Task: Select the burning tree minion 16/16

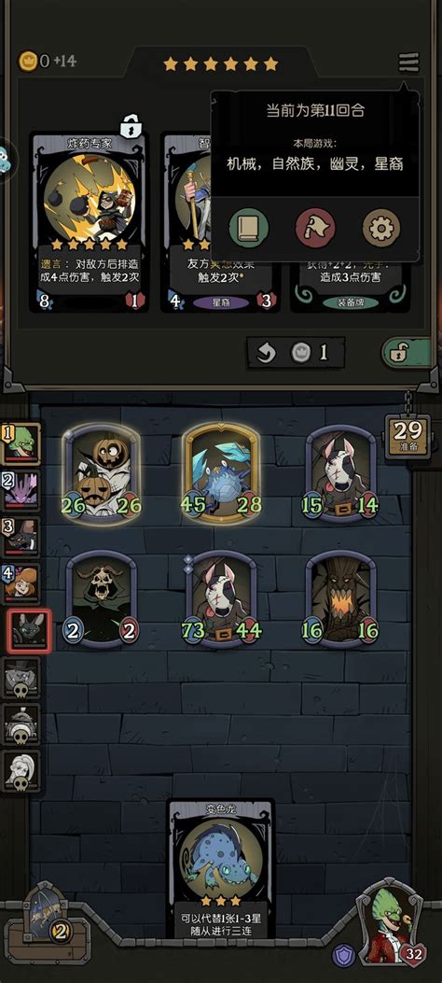Action: click(x=340, y=598)
